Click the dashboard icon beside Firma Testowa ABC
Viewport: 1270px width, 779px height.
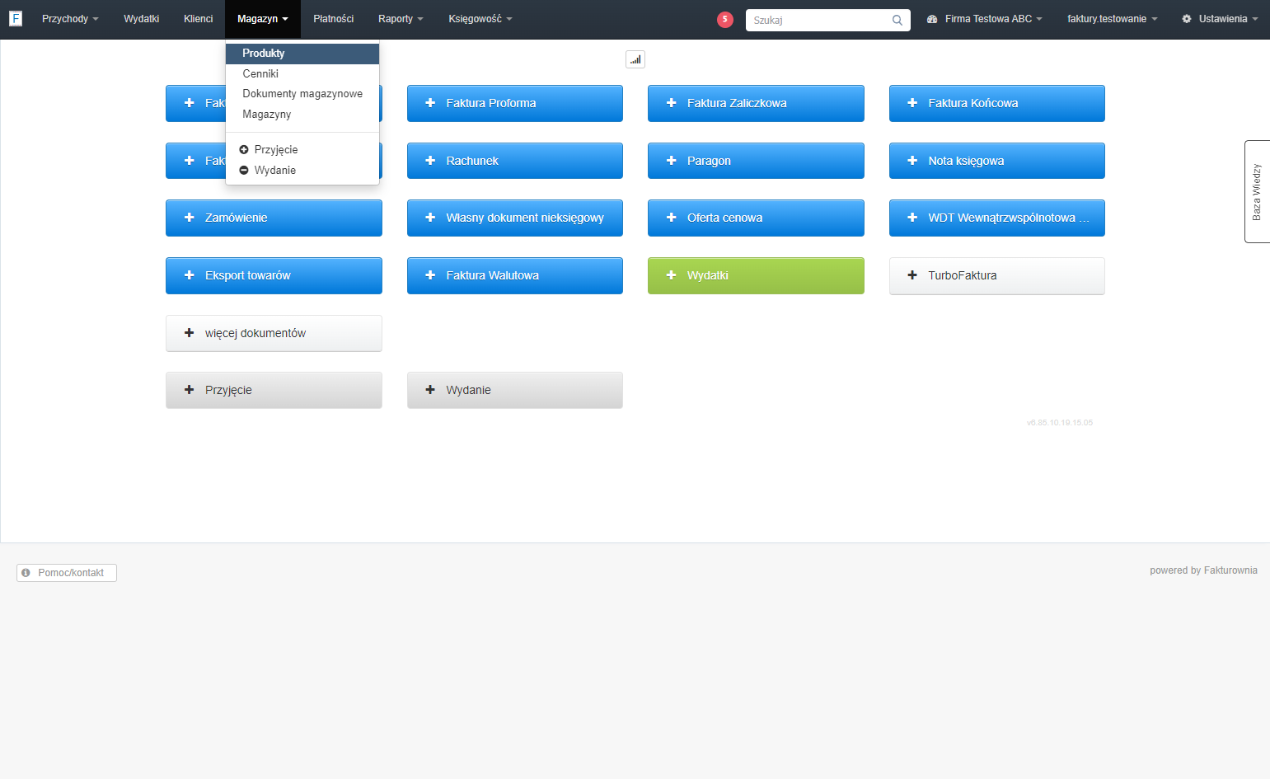(932, 19)
